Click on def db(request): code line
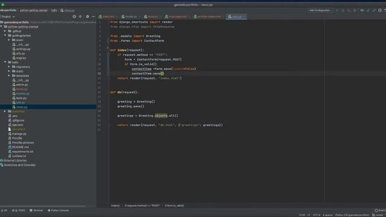 124,92
